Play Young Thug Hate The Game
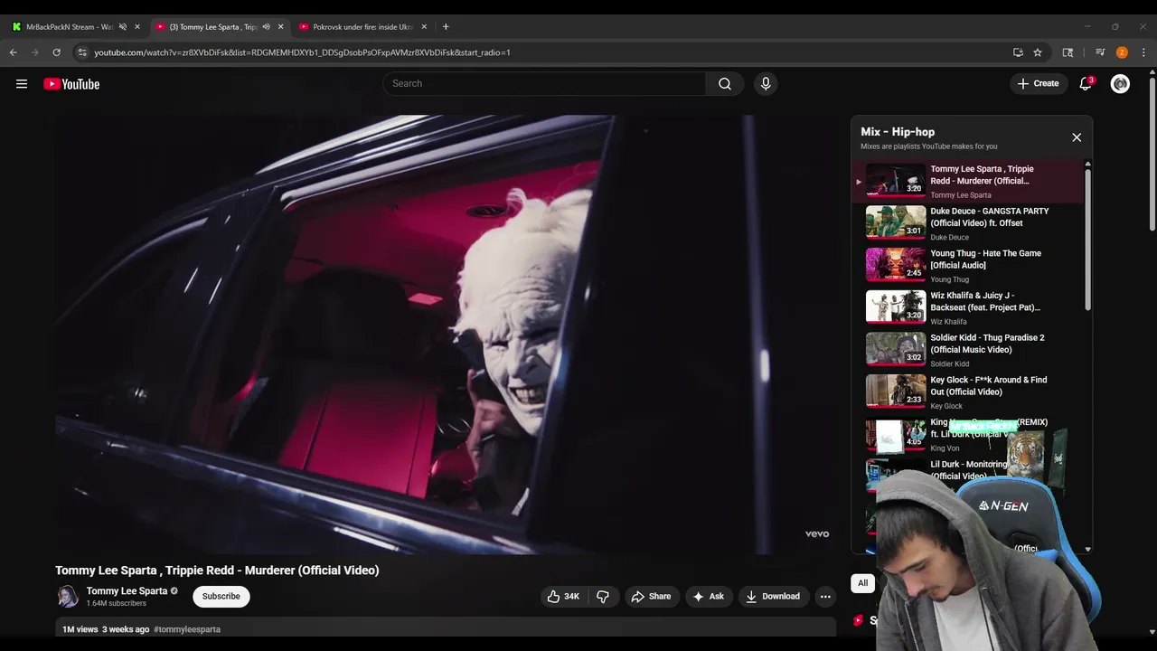1157x651 pixels. click(x=969, y=265)
